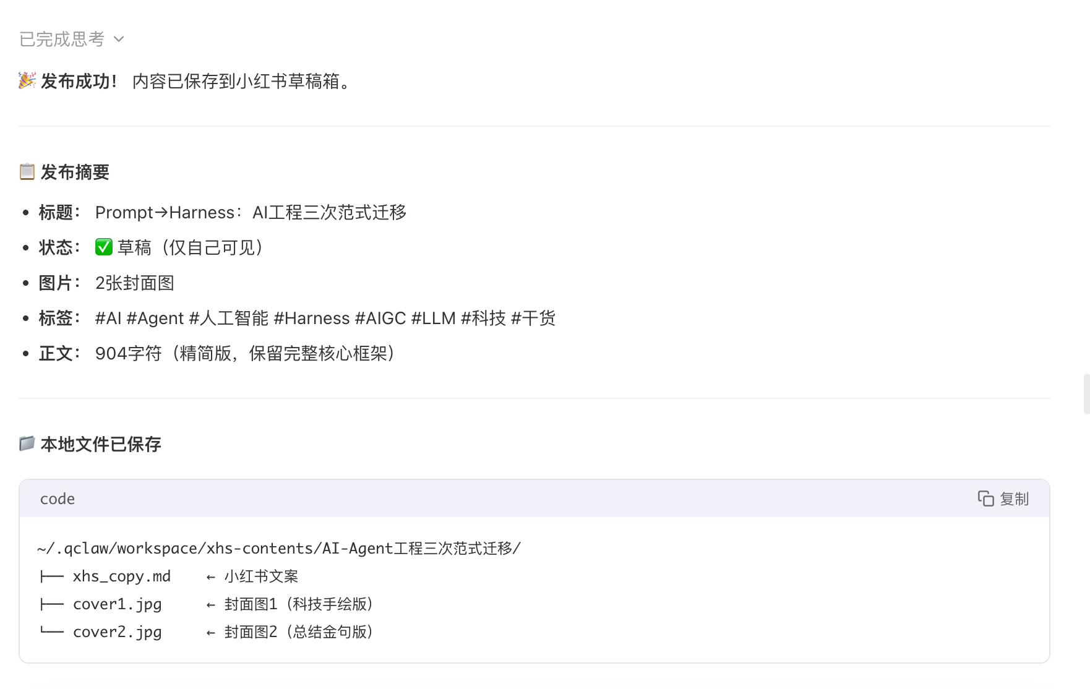The height and width of the screenshot is (689, 1090).
Task: Click the #Harness hashtag
Action: pos(312,318)
